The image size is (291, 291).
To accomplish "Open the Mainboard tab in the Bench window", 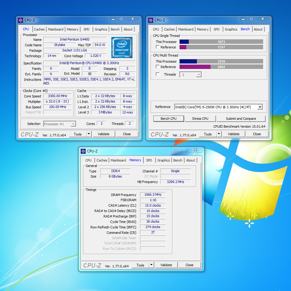I will point(186,29).
